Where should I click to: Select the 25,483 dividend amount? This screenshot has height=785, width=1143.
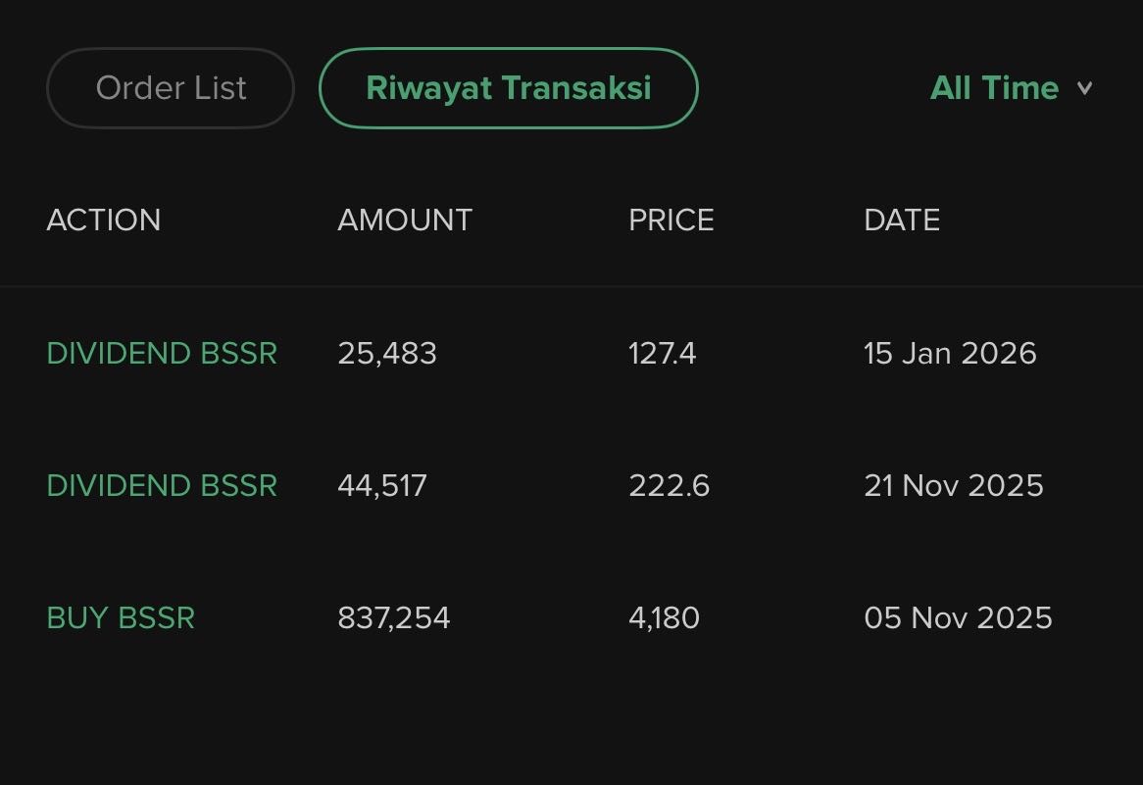click(x=387, y=353)
